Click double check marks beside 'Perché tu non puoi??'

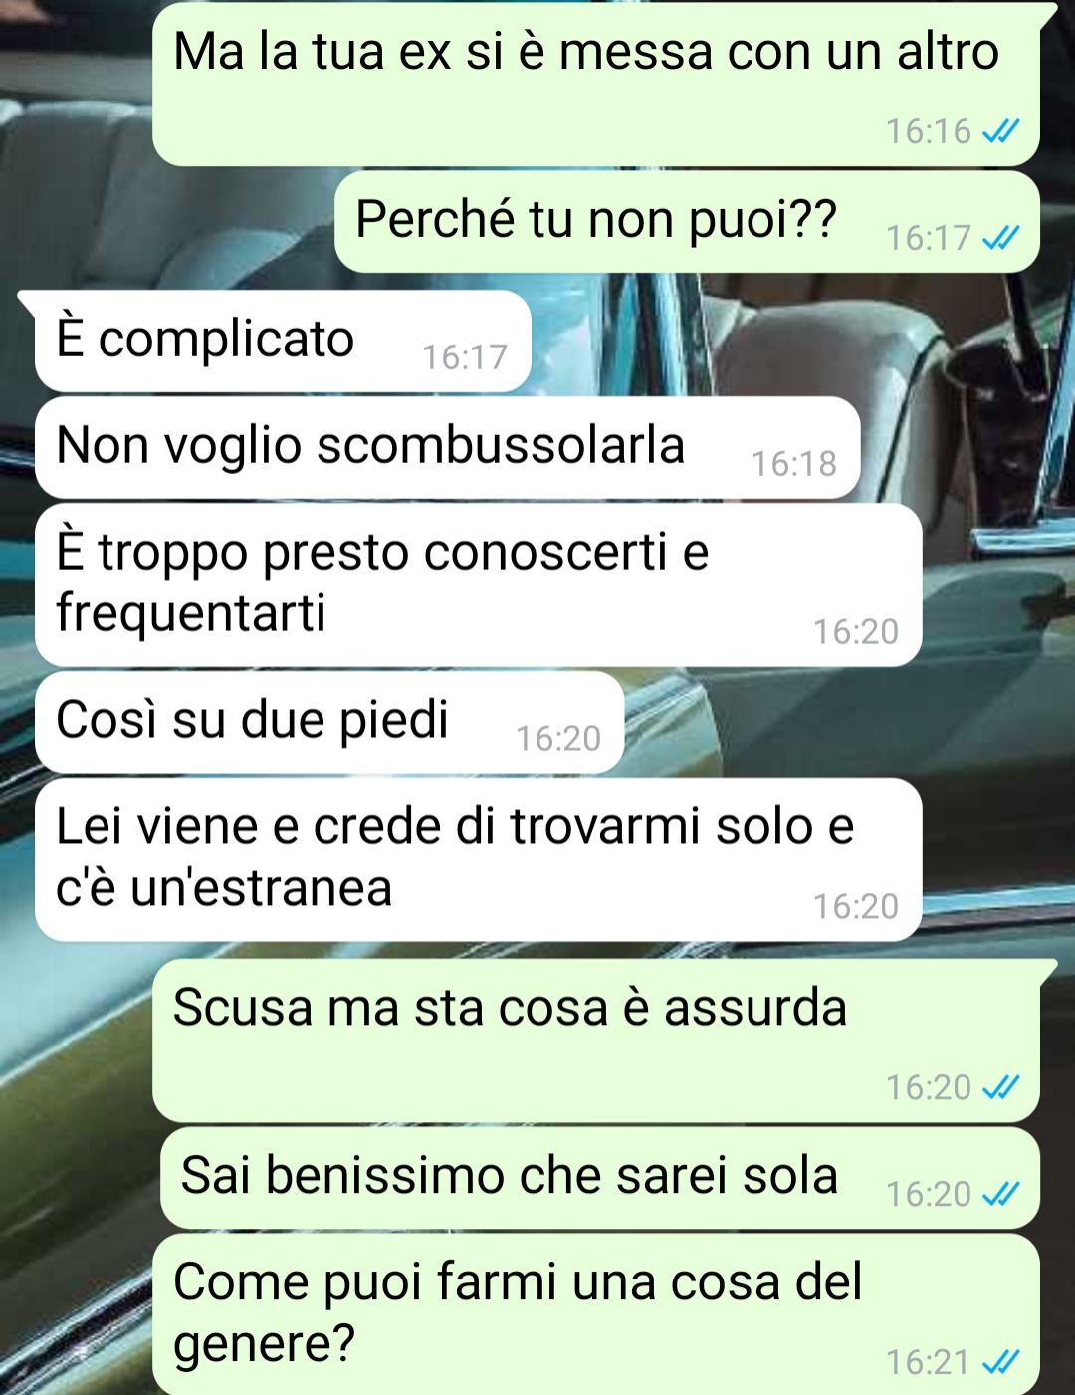[1000, 238]
